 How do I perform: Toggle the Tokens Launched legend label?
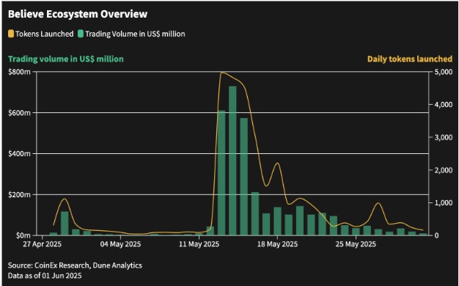(44, 34)
